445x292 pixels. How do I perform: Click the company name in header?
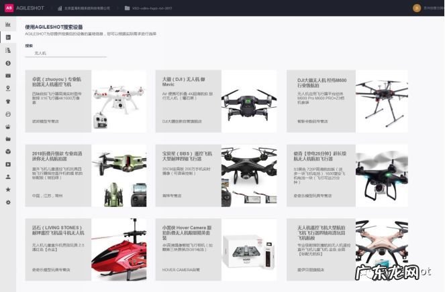tap(87, 8)
